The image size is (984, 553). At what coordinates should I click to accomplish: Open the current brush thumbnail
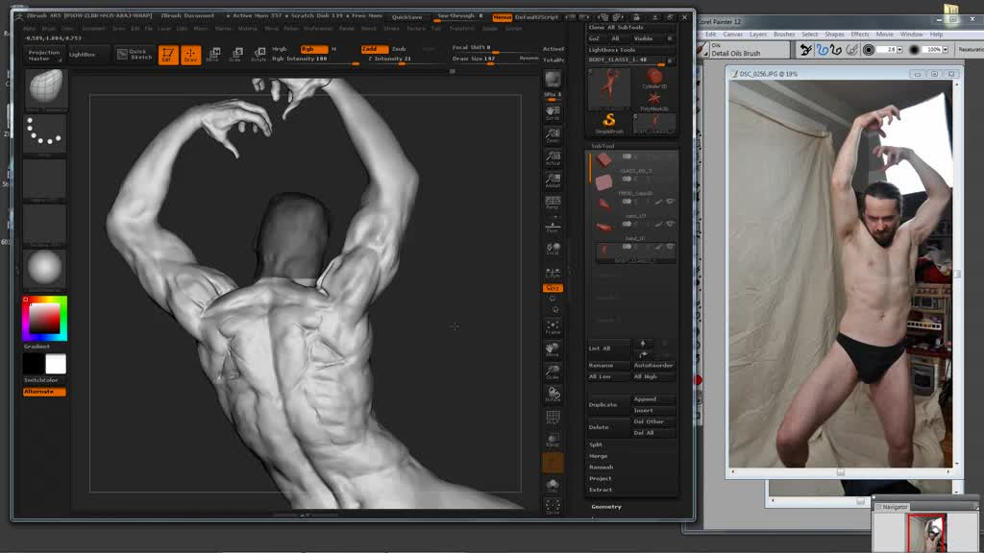(44, 89)
